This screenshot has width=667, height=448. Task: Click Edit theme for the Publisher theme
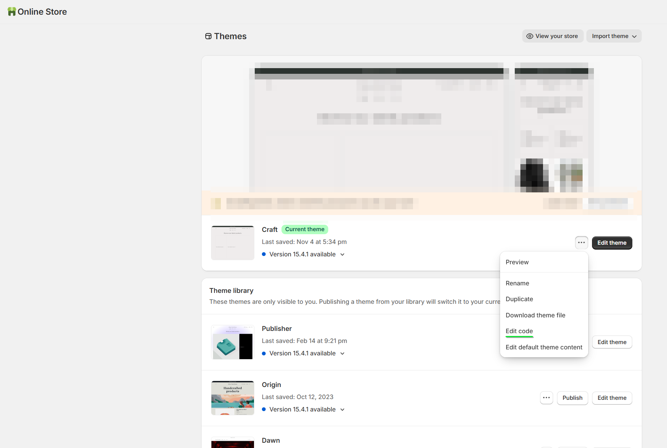(x=612, y=342)
